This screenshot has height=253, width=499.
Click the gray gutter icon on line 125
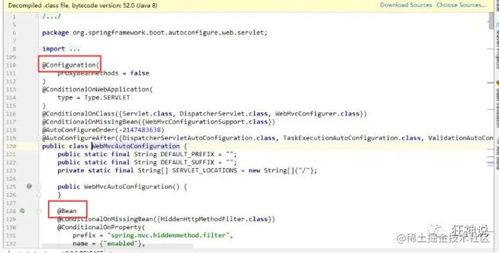click(29, 186)
